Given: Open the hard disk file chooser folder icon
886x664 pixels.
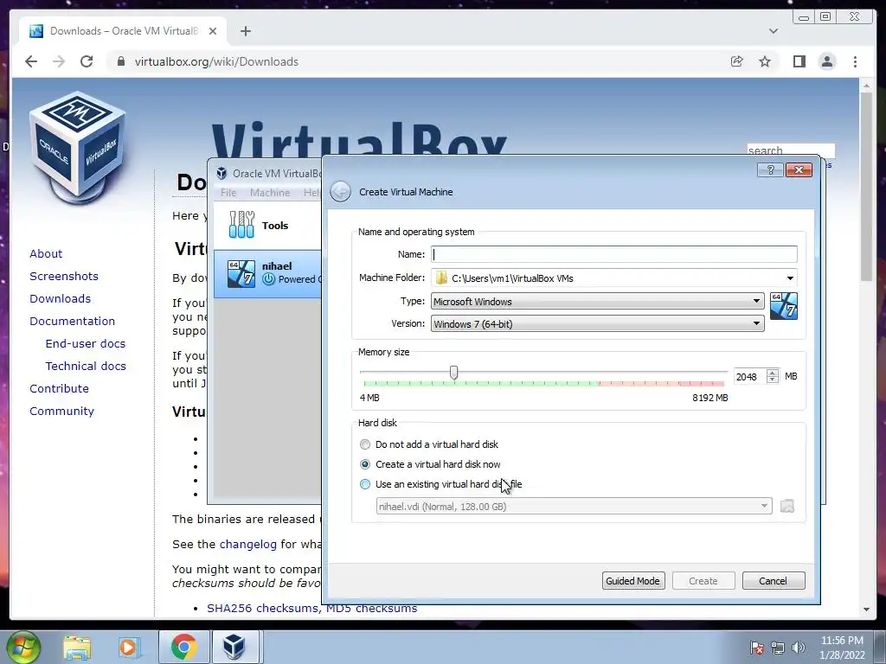Looking at the screenshot, I should pyautogui.click(x=786, y=506).
